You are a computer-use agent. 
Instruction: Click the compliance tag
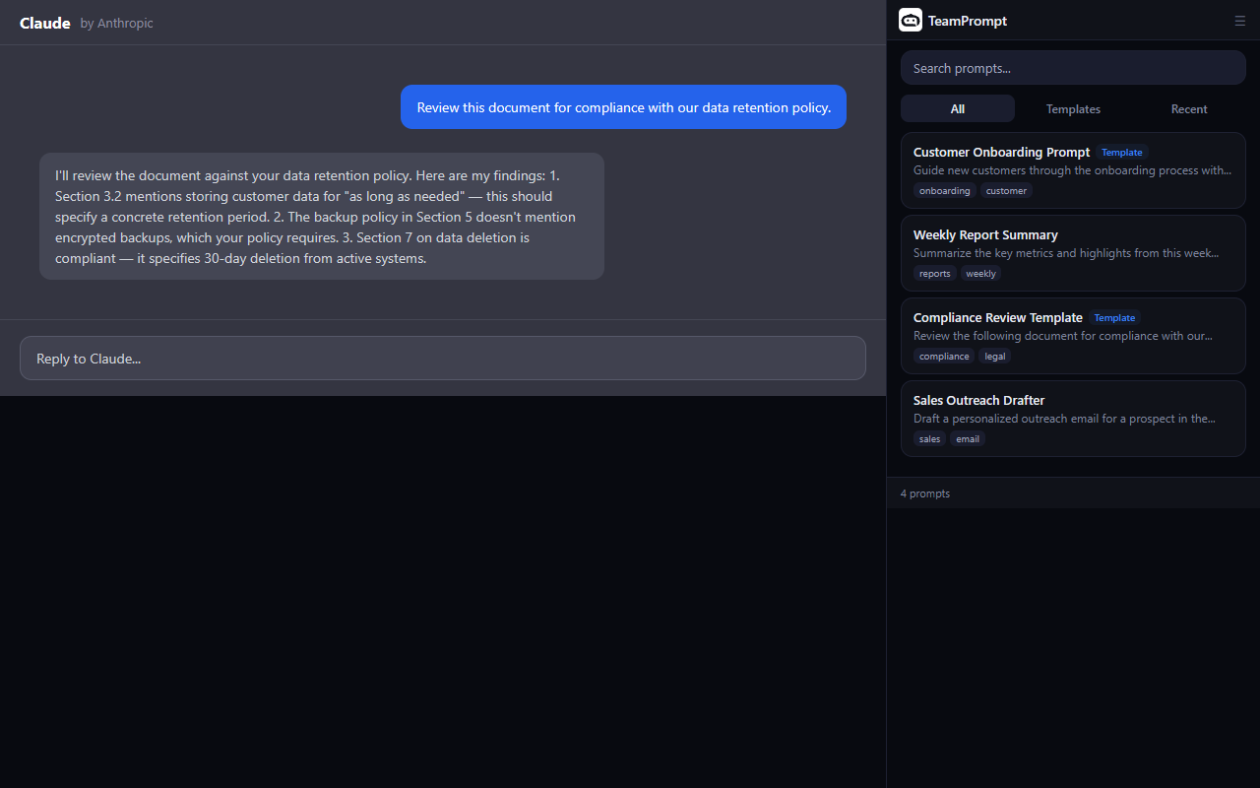[x=944, y=357]
